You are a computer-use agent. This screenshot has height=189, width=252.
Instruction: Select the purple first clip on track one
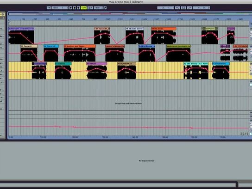pos(21,29)
